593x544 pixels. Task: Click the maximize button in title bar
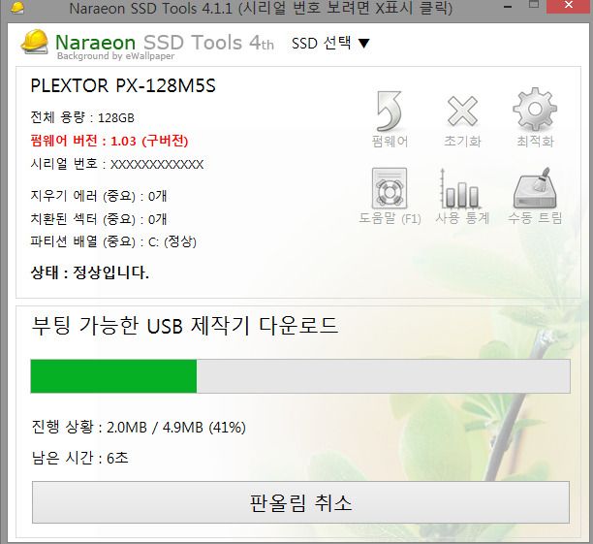(x=534, y=5)
